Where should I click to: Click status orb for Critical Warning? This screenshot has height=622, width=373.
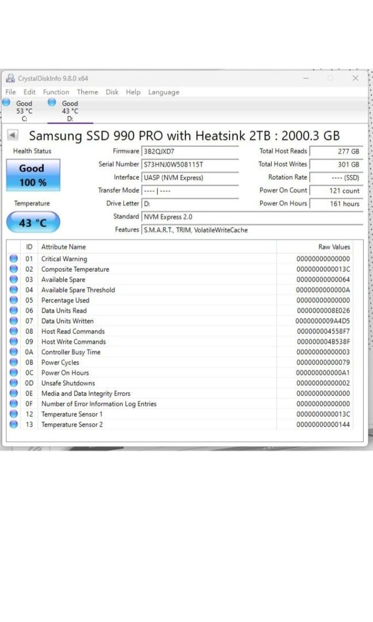tap(13, 259)
